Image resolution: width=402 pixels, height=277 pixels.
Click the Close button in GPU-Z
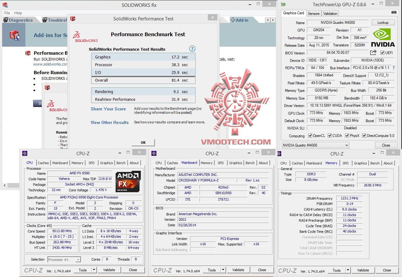point(386,145)
